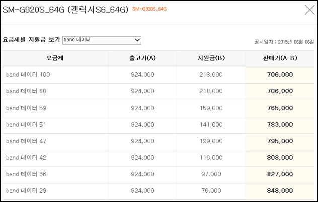Select the band 데이터 51 plan row

pyautogui.click(x=158, y=125)
